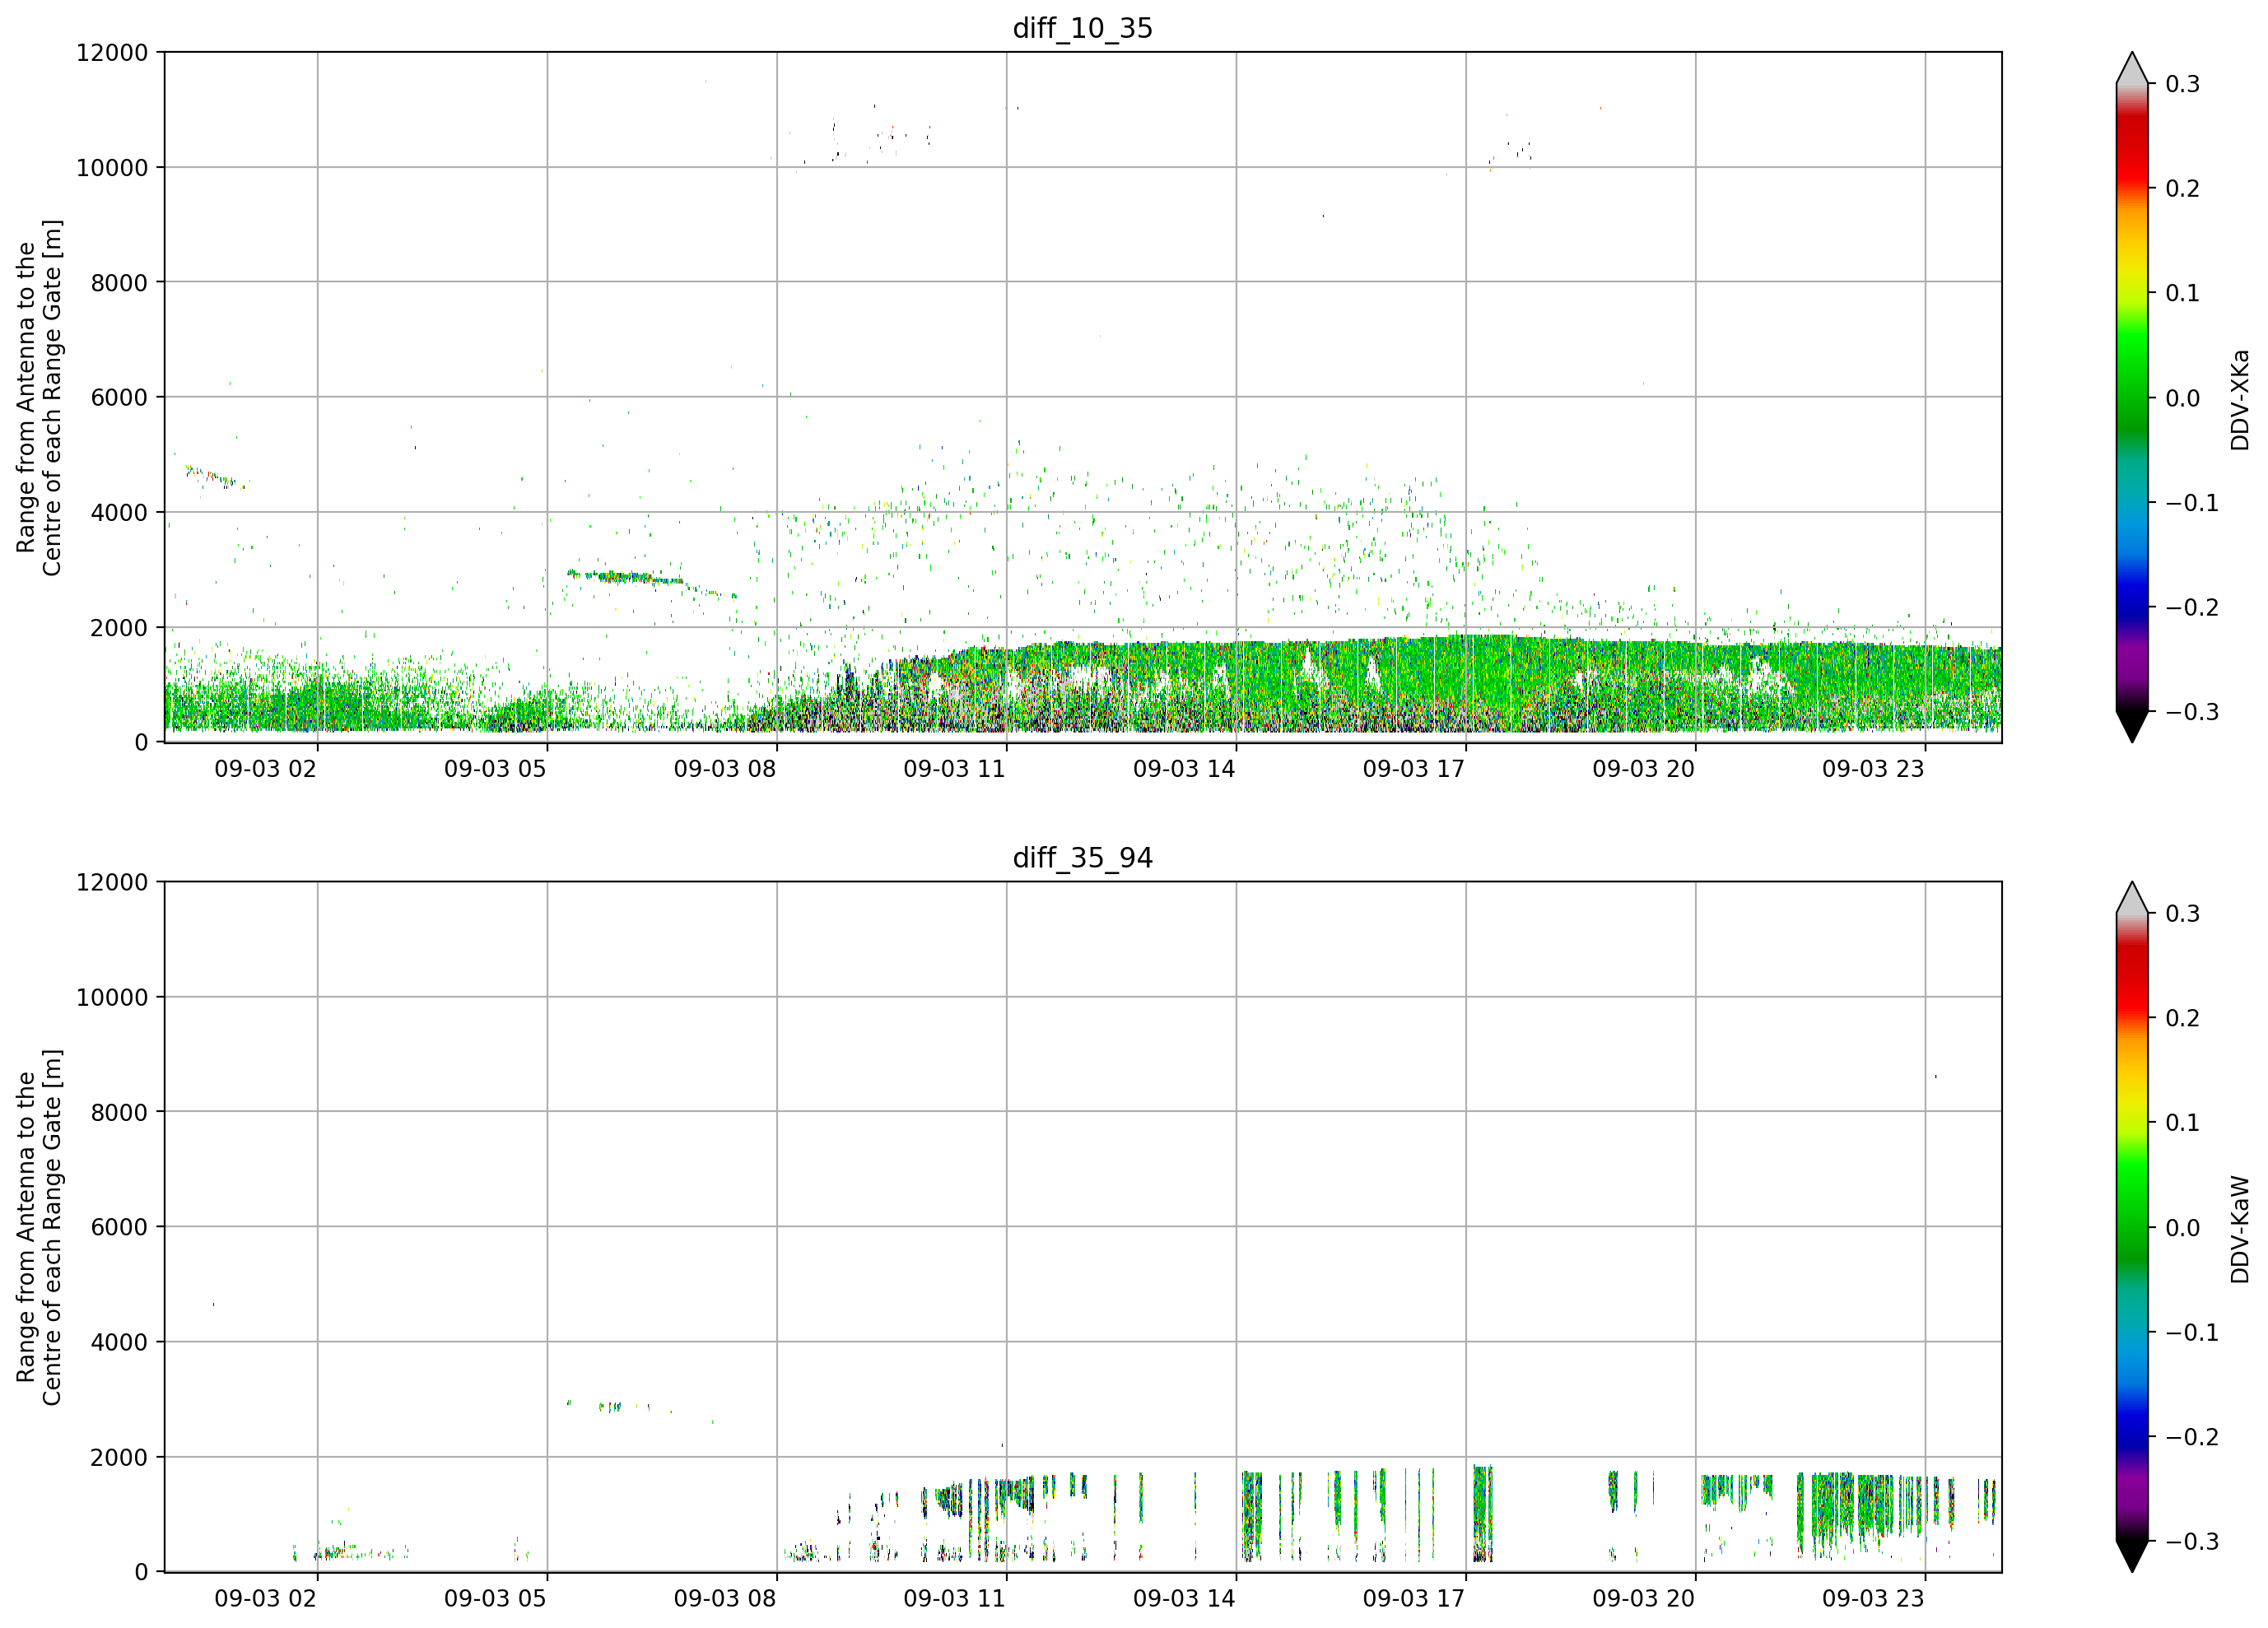Click the 12000 y-tick in diff_35_94 plot
Viewport: 2268px width, 1628px height.
112,883
